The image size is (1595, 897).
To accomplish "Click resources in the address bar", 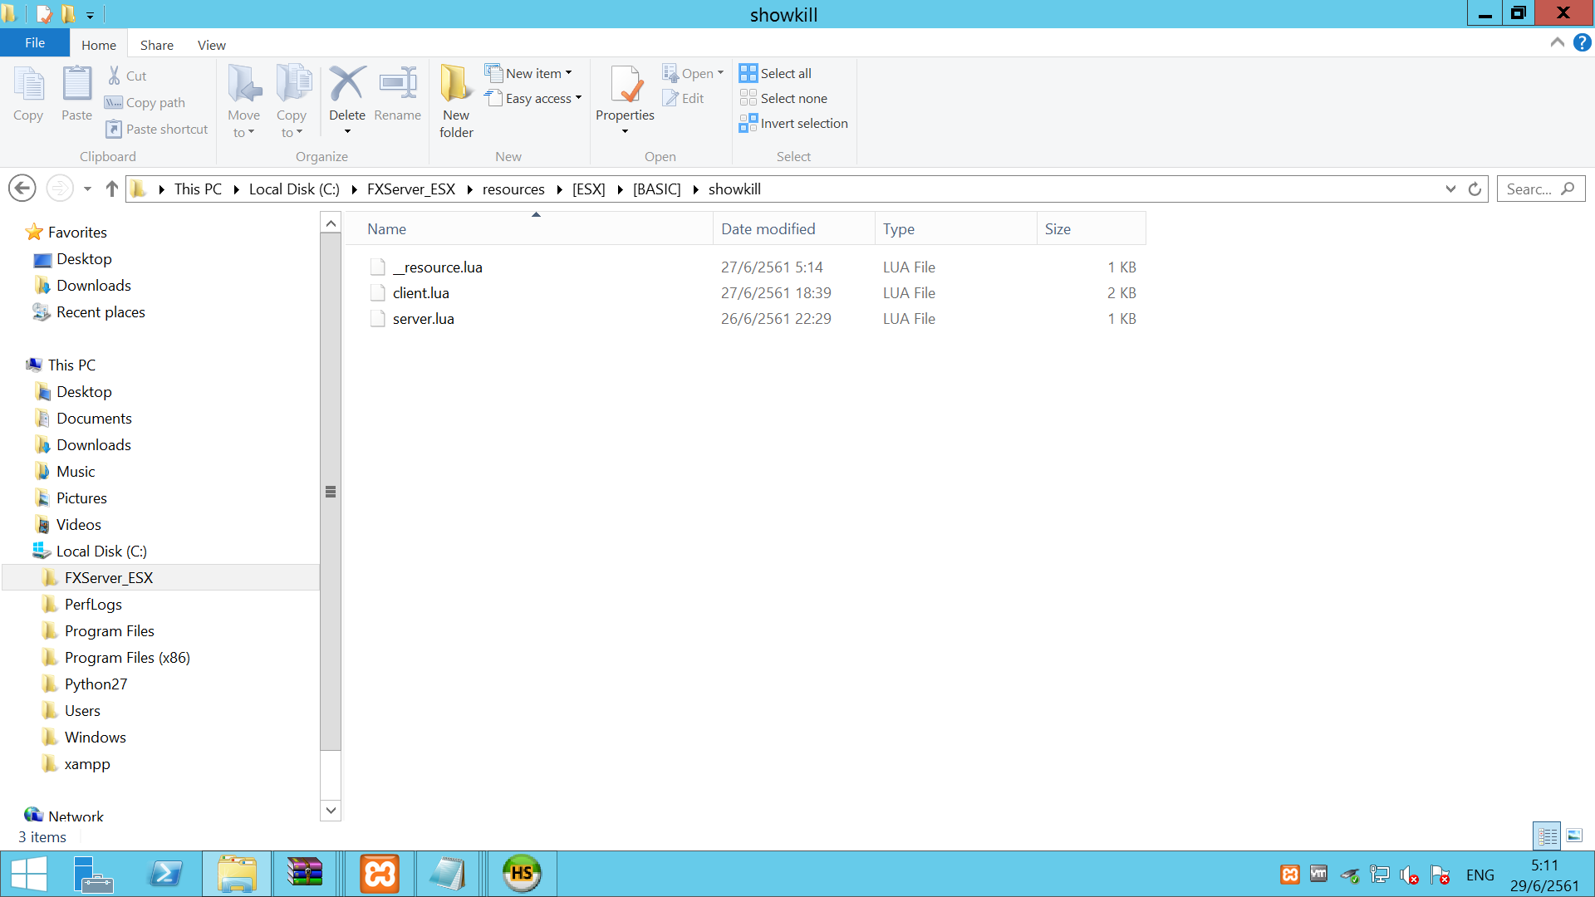I will [x=513, y=189].
